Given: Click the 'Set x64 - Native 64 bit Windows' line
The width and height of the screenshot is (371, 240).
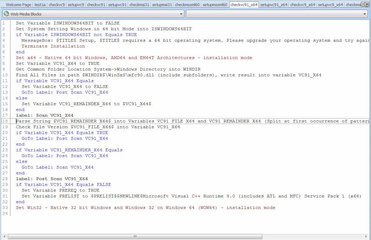Looking at the screenshot, I should coord(134,58).
